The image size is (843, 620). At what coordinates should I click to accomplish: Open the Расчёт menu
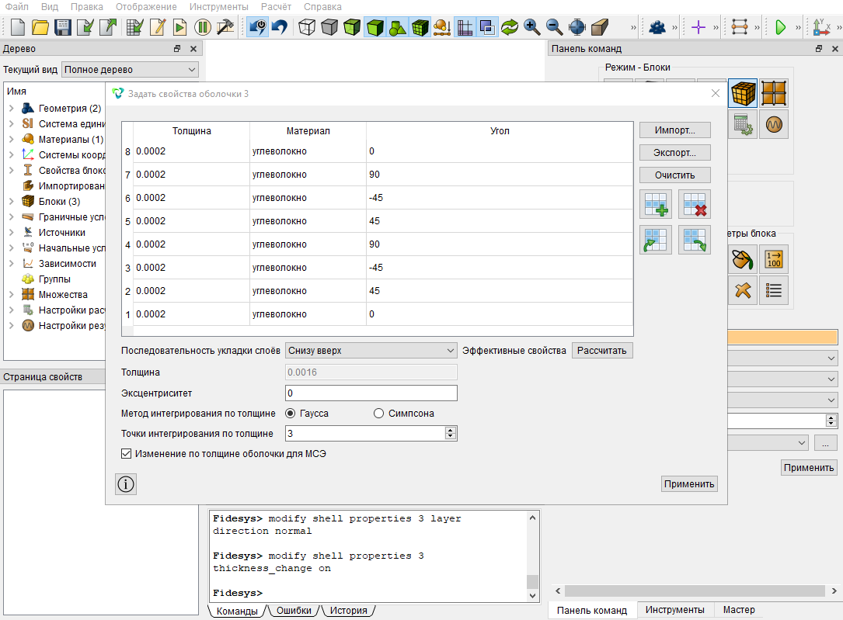(x=276, y=6)
